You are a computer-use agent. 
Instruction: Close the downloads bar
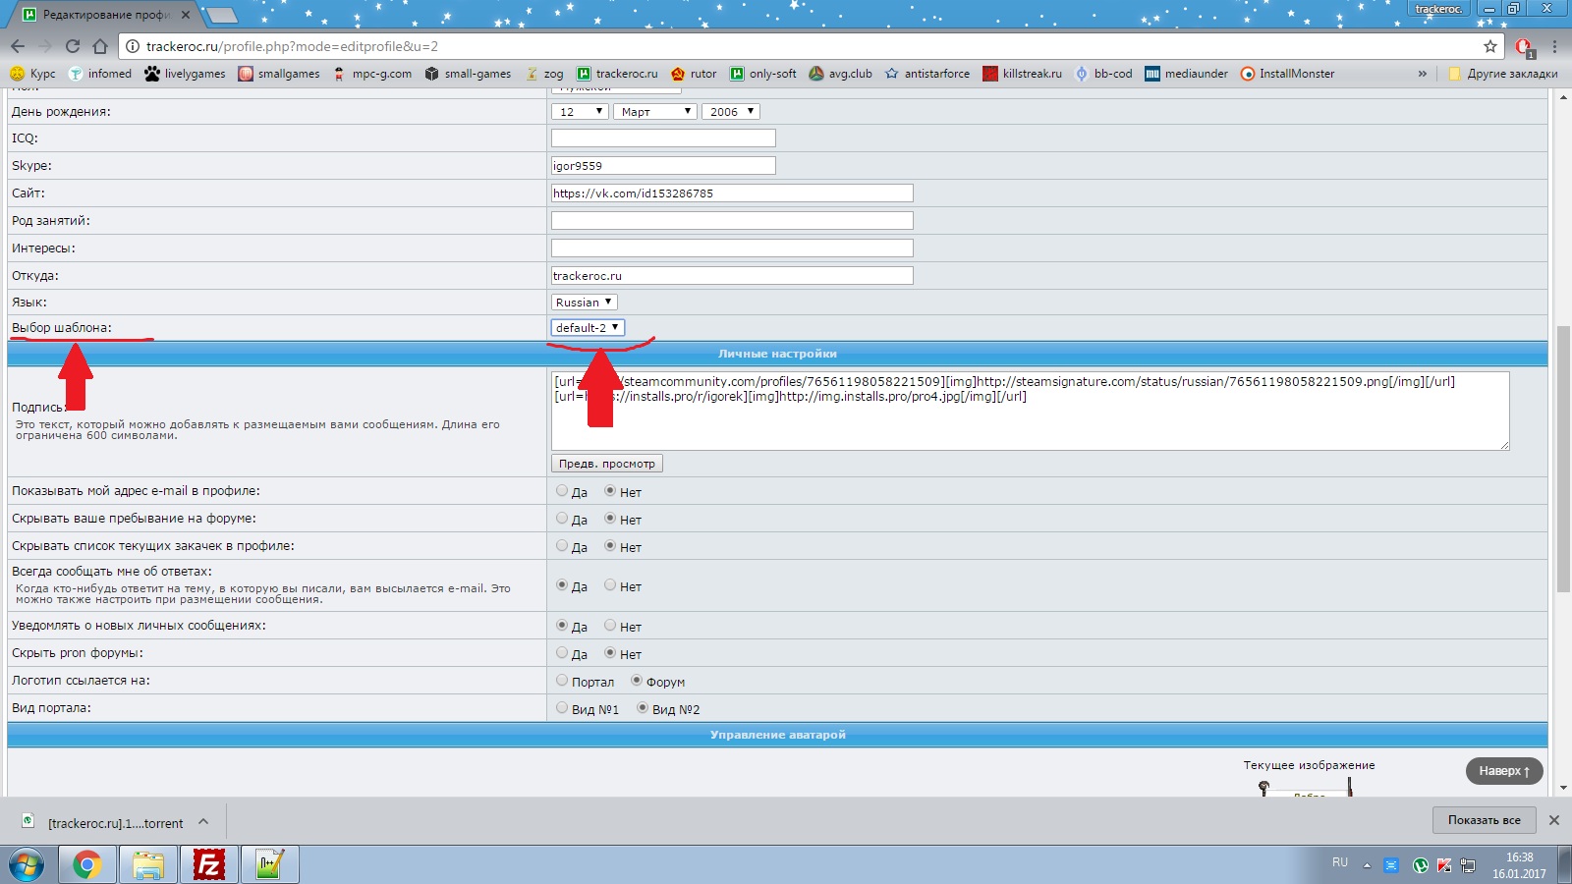click(1554, 820)
